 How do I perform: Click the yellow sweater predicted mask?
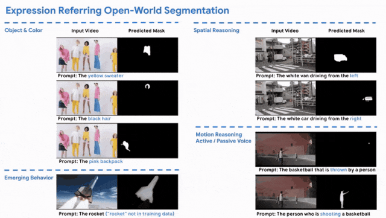pyautogui.click(x=148, y=55)
